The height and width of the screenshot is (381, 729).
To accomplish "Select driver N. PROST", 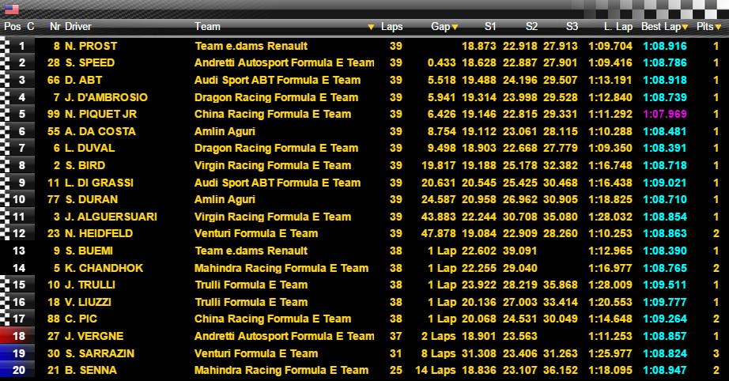I will pyautogui.click(x=91, y=46).
